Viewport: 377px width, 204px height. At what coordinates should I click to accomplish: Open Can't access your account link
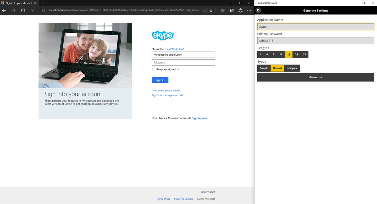pyautogui.click(x=166, y=91)
